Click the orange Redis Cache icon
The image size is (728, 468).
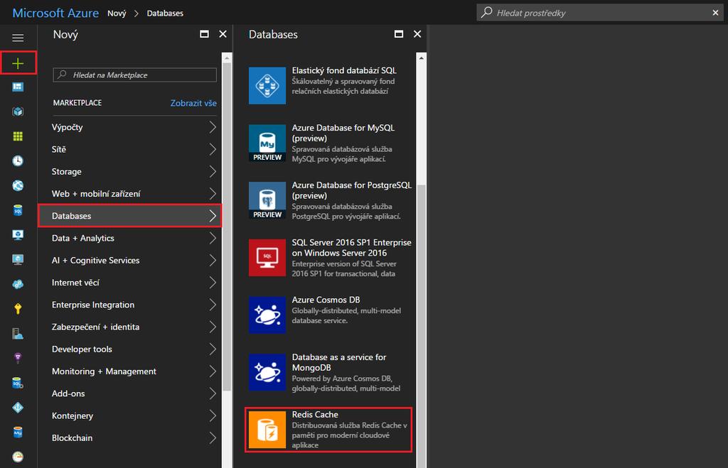267,430
